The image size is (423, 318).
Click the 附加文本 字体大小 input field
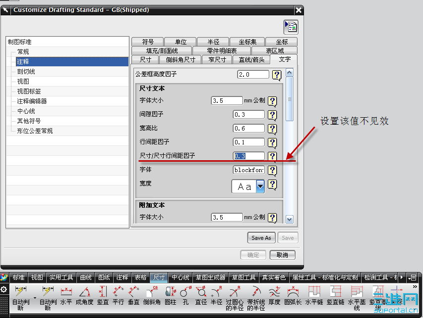point(227,217)
